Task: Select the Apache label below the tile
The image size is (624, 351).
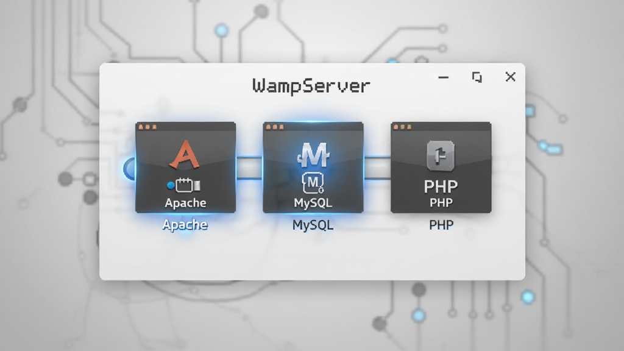Action: (185, 225)
